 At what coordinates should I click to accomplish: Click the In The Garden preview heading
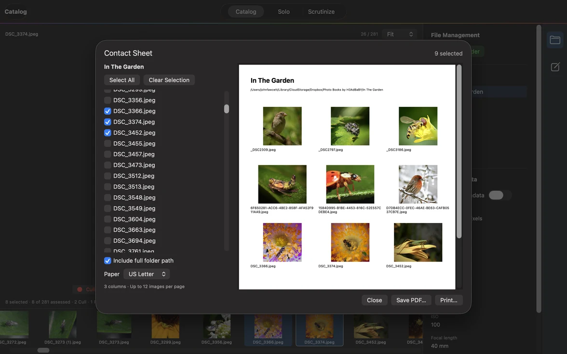[272, 80]
